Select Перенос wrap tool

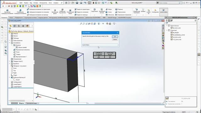(x=119, y=9)
